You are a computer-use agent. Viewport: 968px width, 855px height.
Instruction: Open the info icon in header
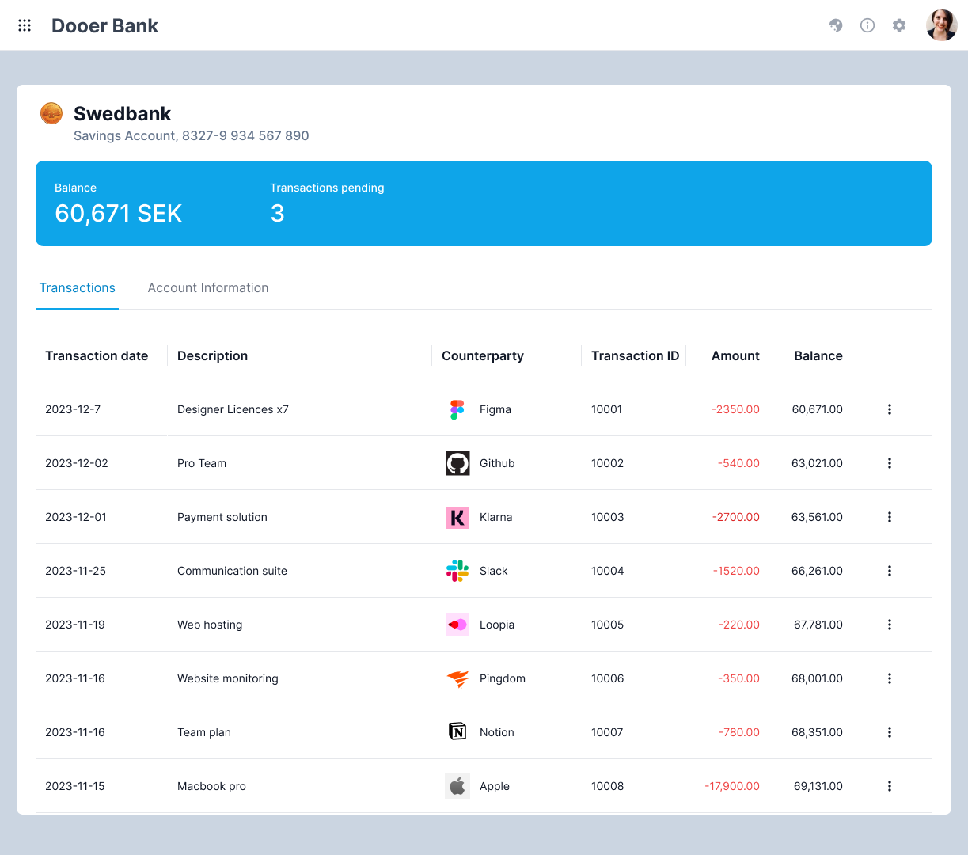[x=867, y=25]
